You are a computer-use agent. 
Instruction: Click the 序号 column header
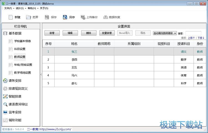point(49,44)
